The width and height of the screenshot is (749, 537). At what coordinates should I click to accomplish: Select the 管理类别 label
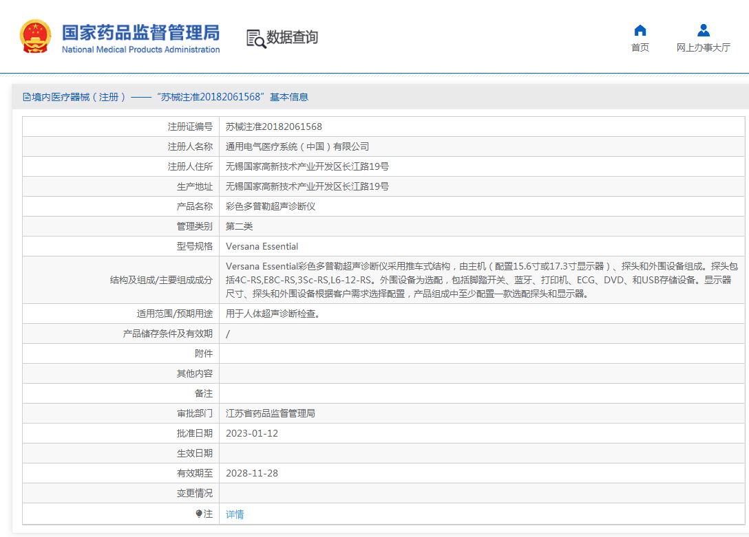194,226
